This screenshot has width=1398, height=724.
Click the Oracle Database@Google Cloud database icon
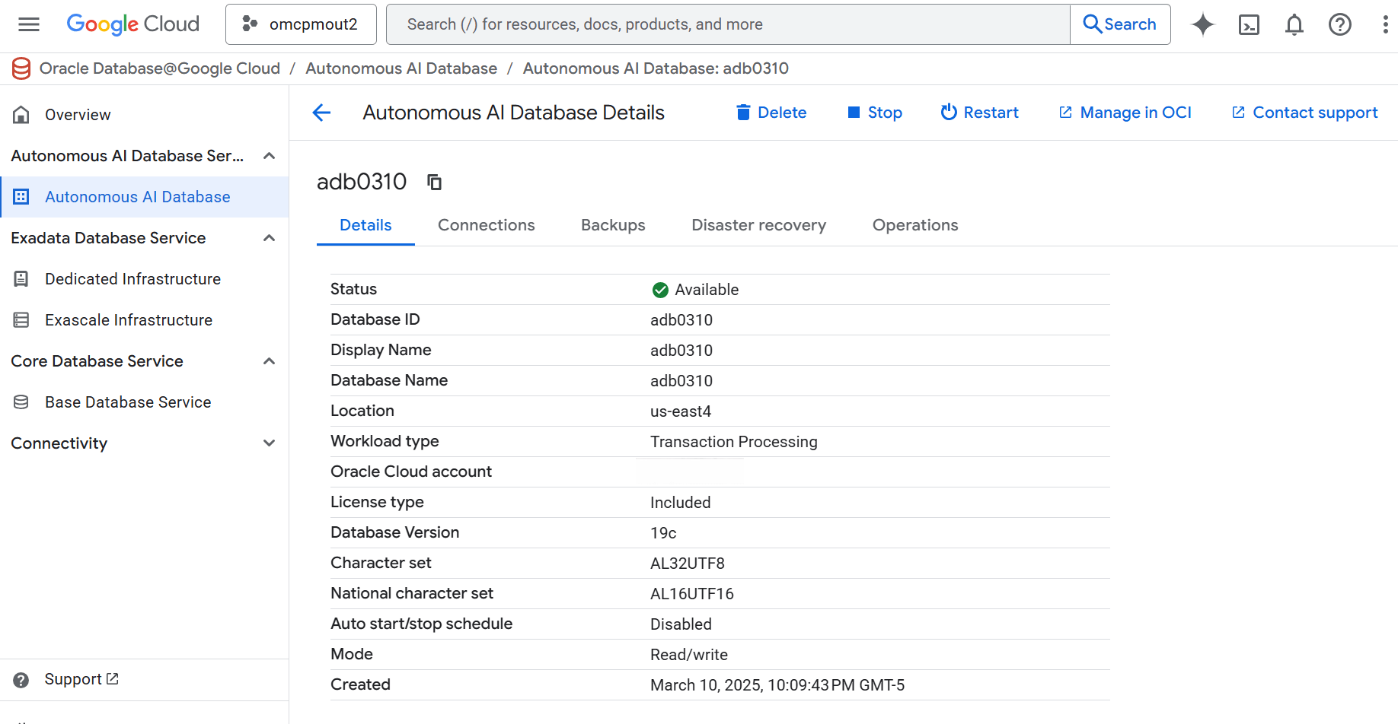click(21, 68)
